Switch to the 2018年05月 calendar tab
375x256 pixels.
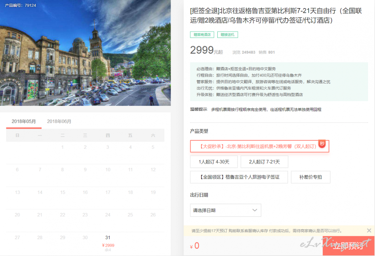[24, 122]
